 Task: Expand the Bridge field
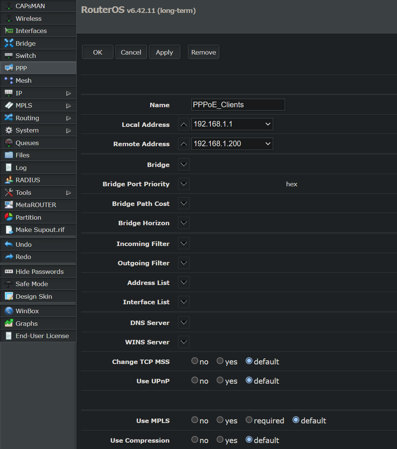[x=184, y=164]
